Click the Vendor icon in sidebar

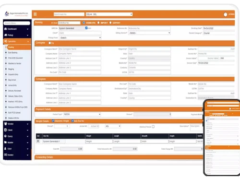6,124
